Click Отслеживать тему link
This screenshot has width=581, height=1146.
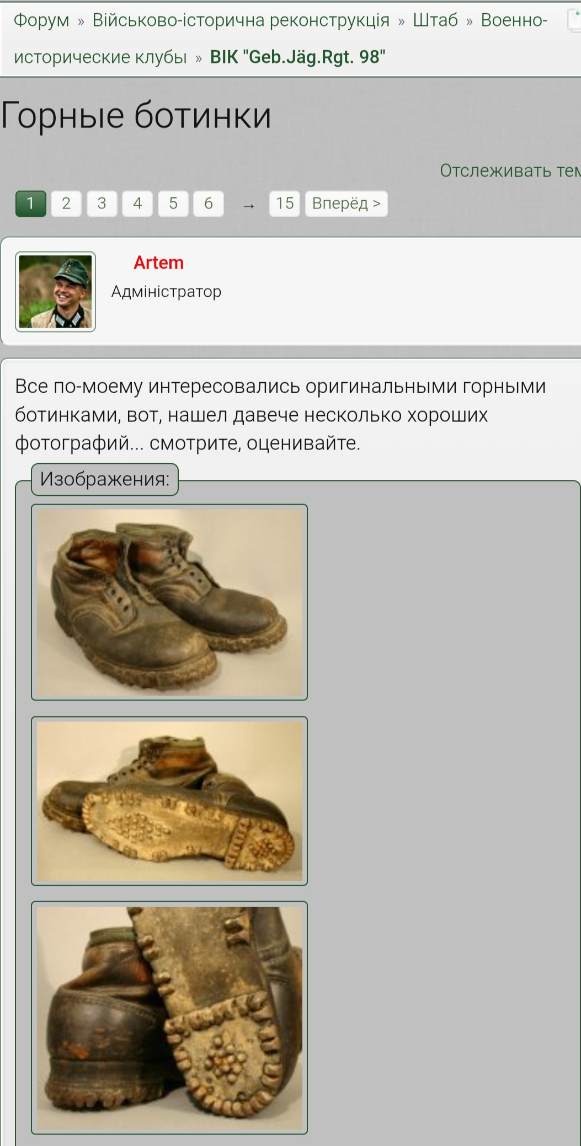510,171
